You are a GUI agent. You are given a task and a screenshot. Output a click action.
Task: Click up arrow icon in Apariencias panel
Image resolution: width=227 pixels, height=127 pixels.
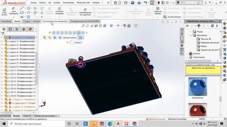click(x=217, y=26)
